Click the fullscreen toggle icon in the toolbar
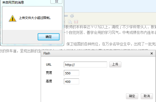This screenshot has width=156, height=102. tap(76, 22)
